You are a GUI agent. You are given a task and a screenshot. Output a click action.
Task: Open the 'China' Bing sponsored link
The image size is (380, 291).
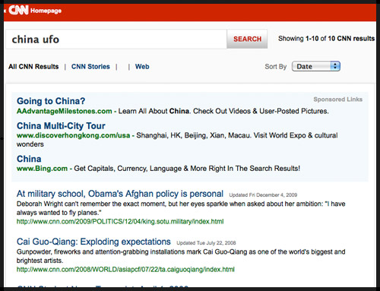(29, 159)
